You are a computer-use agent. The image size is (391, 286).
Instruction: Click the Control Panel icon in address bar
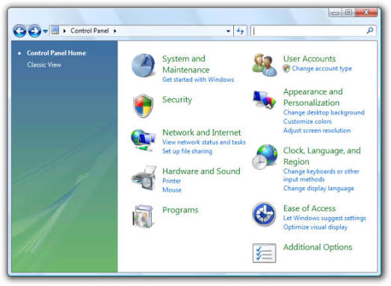click(x=55, y=31)
